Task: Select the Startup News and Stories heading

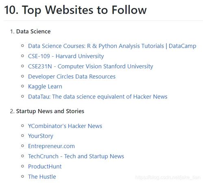Action: coord(50,111)
